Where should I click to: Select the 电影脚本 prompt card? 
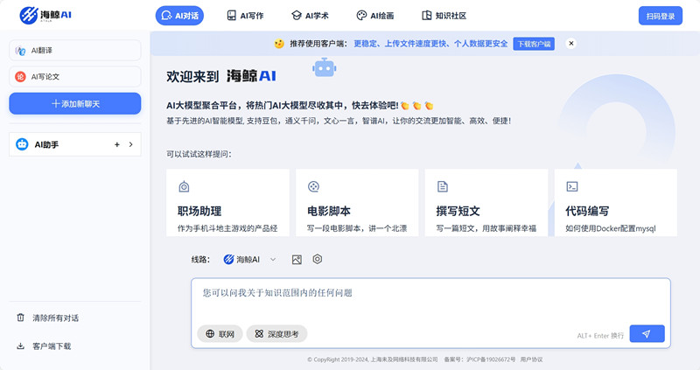(357, 203)
